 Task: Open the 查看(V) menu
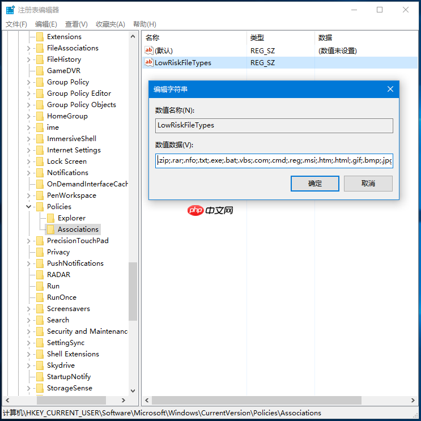coord(76,24)
